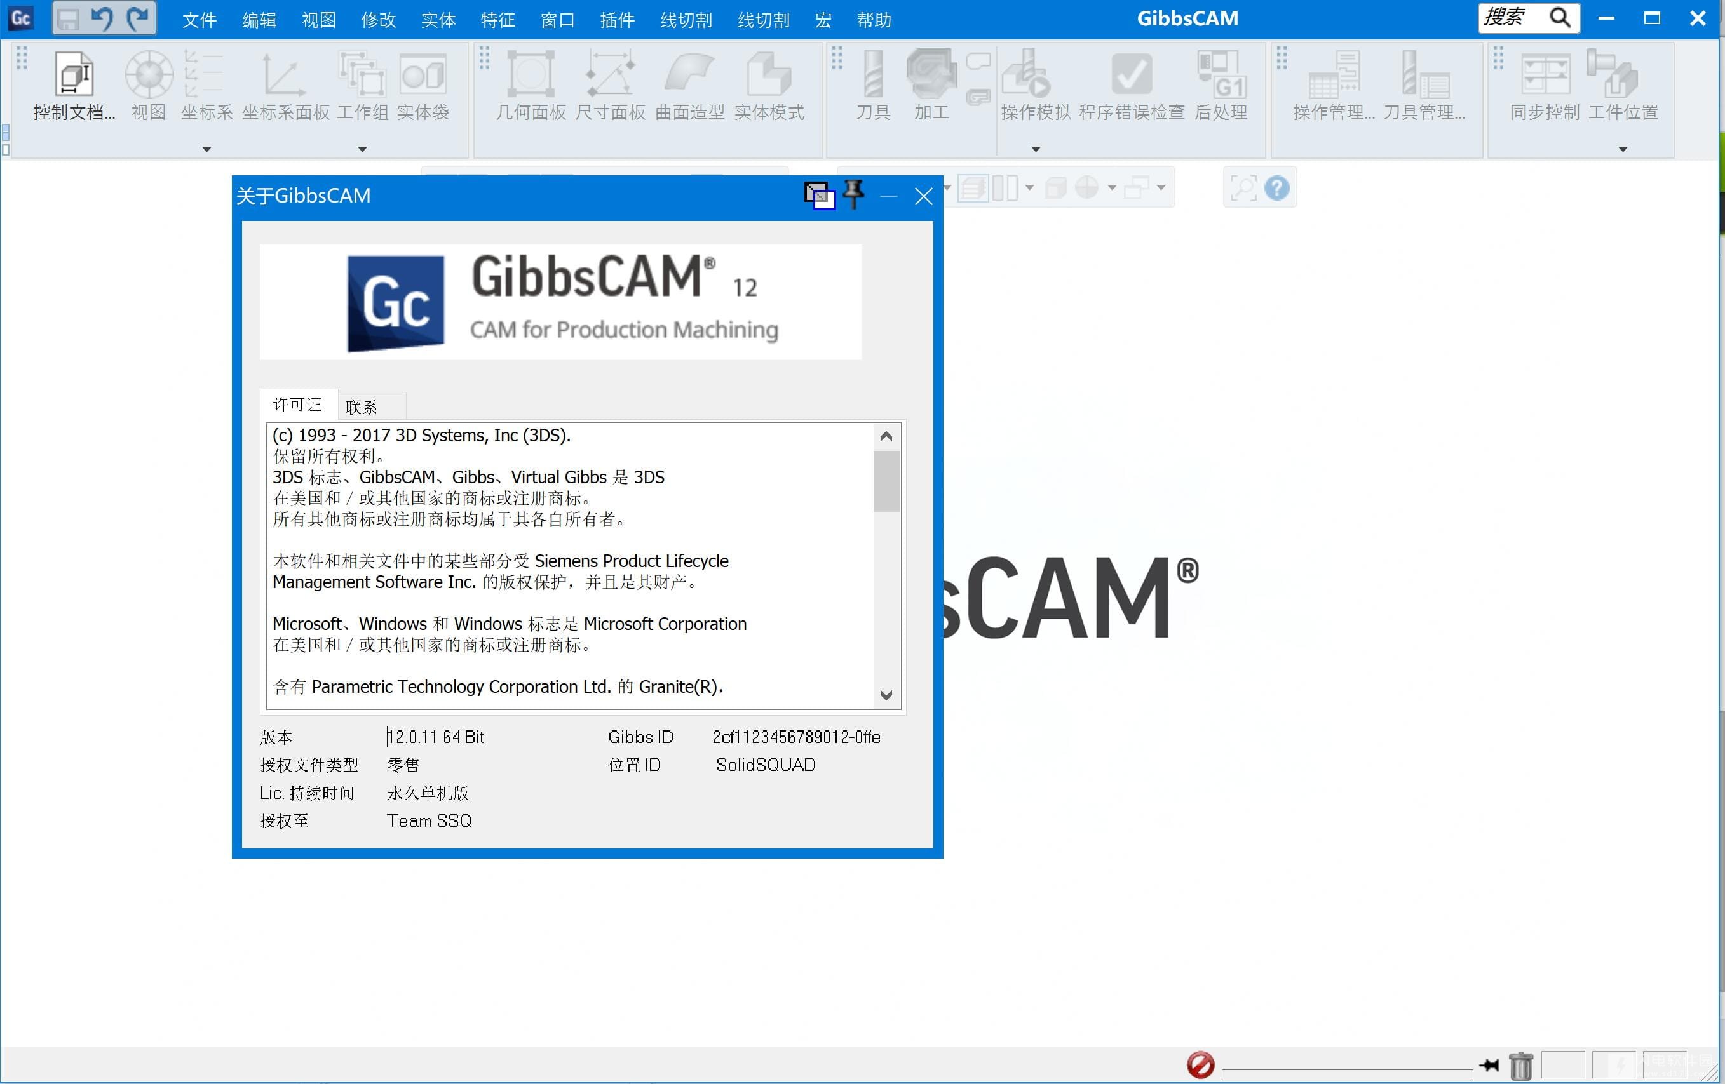Image resolution: width=1725 pixels, height=1084 pixels.
Task: Click the status bar progress bar
Action: click(1347, 1073)
